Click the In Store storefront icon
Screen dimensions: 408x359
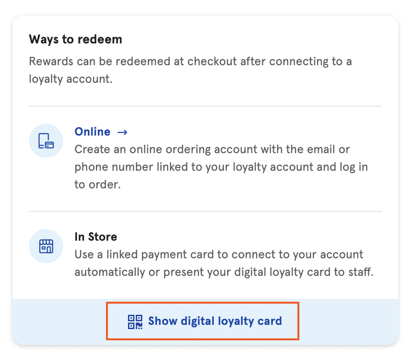click(46, 246)
